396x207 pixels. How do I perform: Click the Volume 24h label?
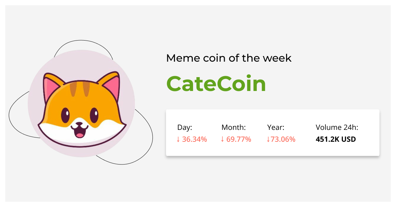point(337,128)
